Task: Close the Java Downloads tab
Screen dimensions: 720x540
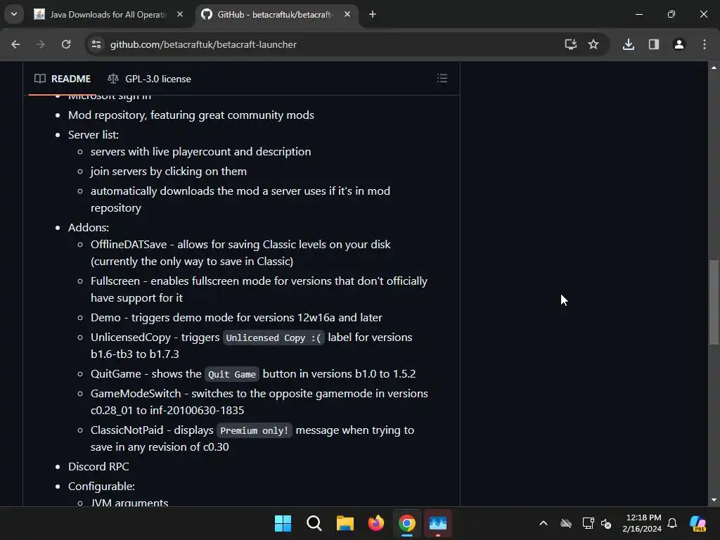Action: coord(180,14)
